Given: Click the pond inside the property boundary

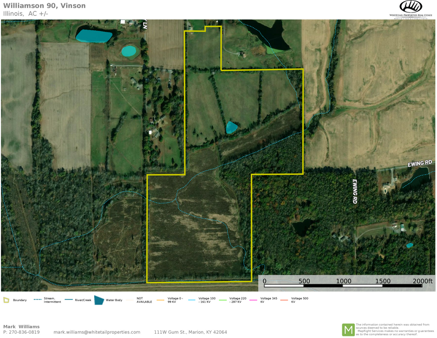Looking at the screenshot, I should tap(231, 128).
